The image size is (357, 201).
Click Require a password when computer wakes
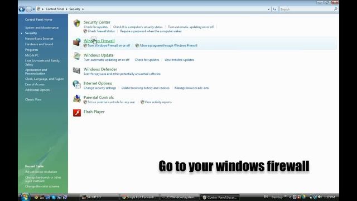point(151,31)
